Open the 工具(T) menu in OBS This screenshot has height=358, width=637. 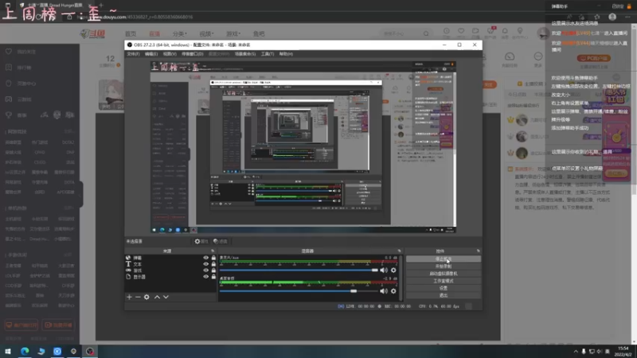click(x=268, y=54)
